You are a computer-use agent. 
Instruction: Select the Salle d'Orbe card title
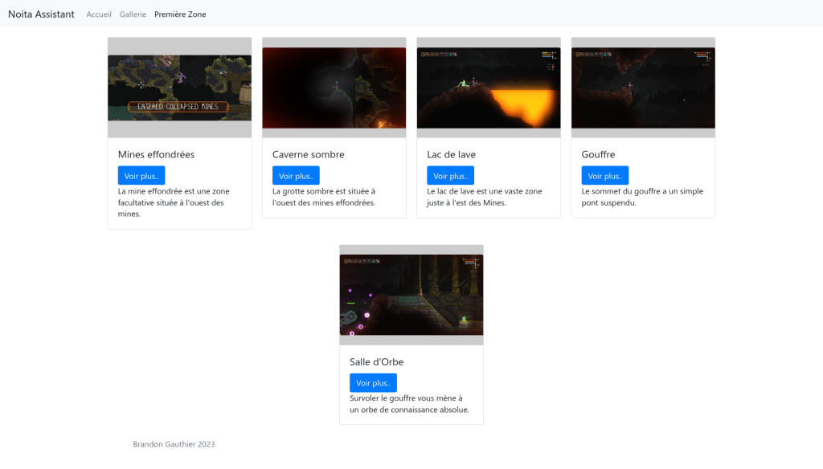tap(376, 361)
